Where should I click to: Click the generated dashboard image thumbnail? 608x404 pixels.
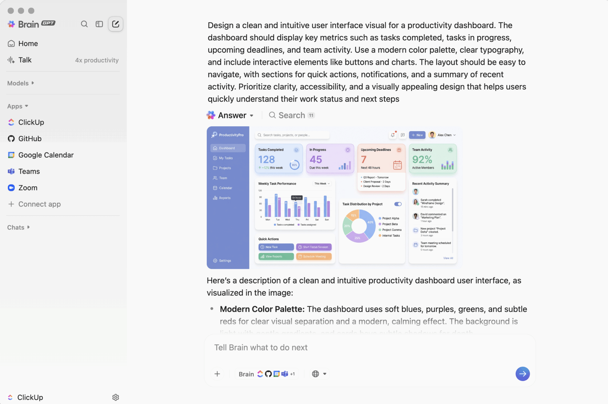point(334,197)
